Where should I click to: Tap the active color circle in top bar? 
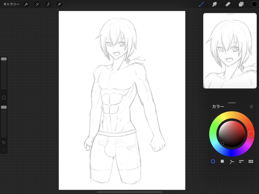(254, 4)
